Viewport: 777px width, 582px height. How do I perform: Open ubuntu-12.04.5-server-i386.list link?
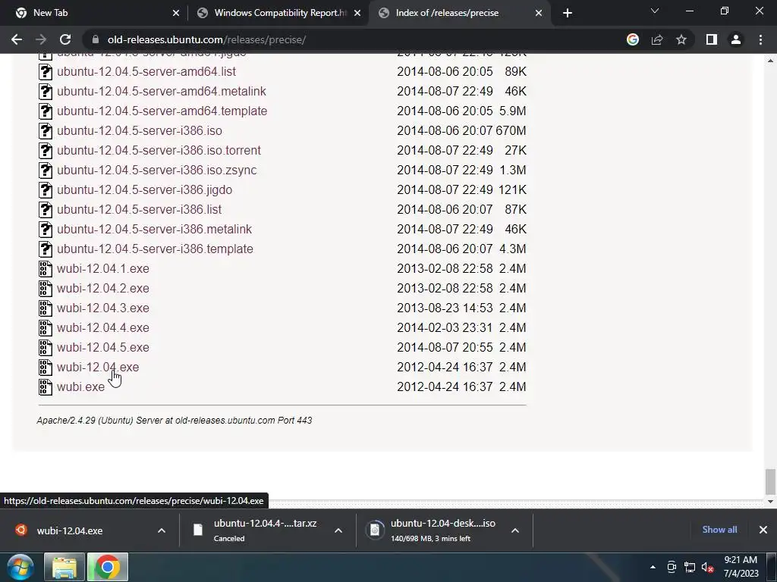(140, 209)
